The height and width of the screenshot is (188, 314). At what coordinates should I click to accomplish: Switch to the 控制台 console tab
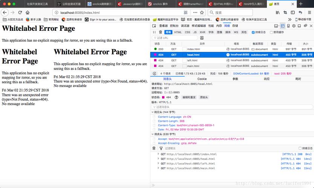coord(174,26)
